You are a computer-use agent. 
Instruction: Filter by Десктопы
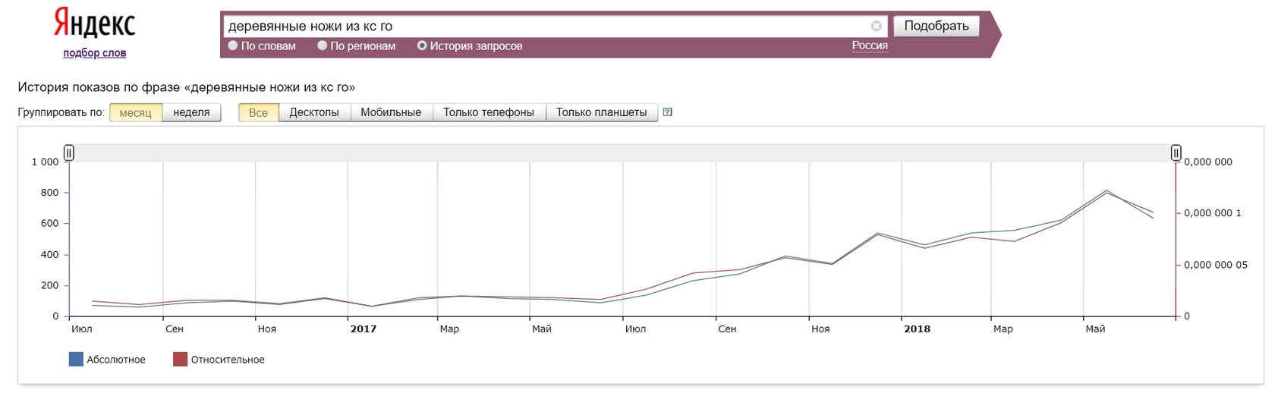pos(314,112)
